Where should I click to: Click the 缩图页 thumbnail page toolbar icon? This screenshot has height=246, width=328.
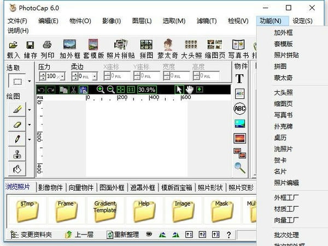pyautogui.click(x=215, y=45)
